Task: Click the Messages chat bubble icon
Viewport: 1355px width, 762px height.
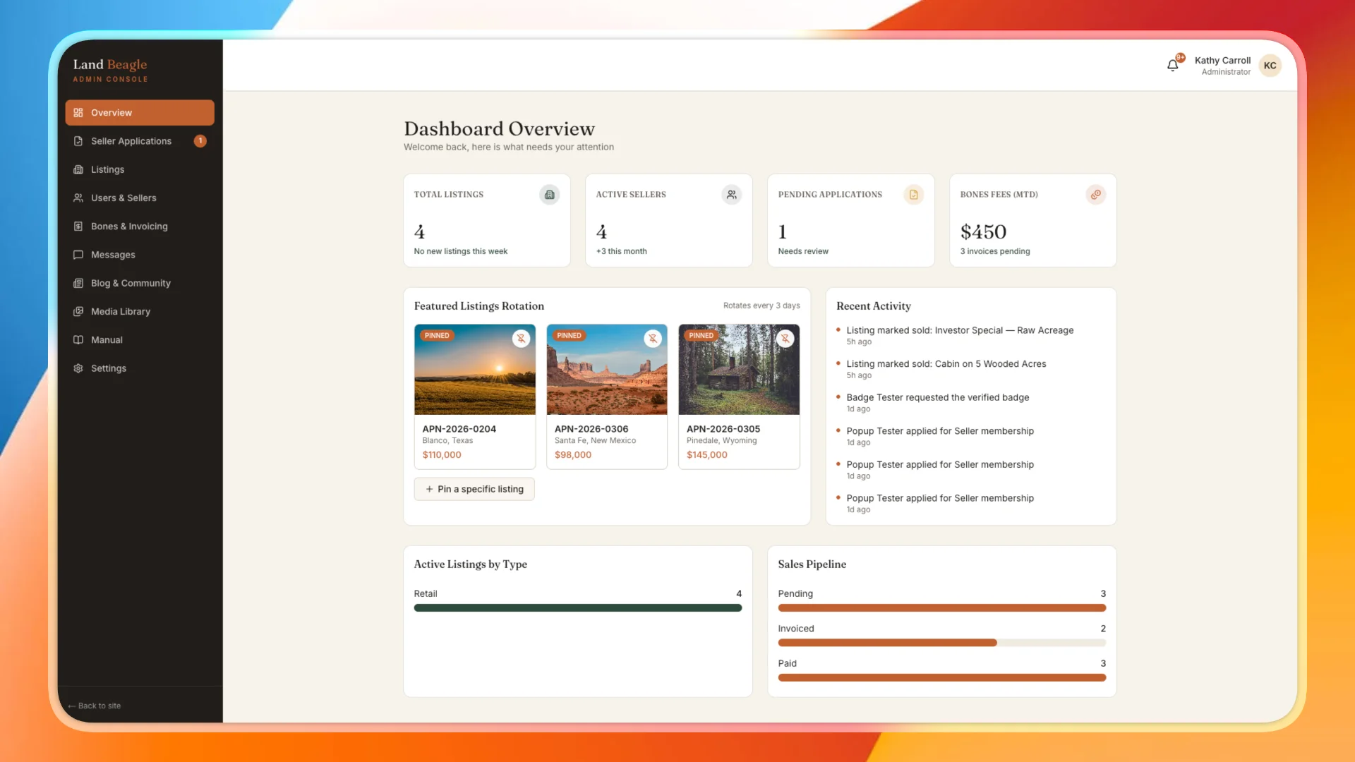Action: coord(78,255)
